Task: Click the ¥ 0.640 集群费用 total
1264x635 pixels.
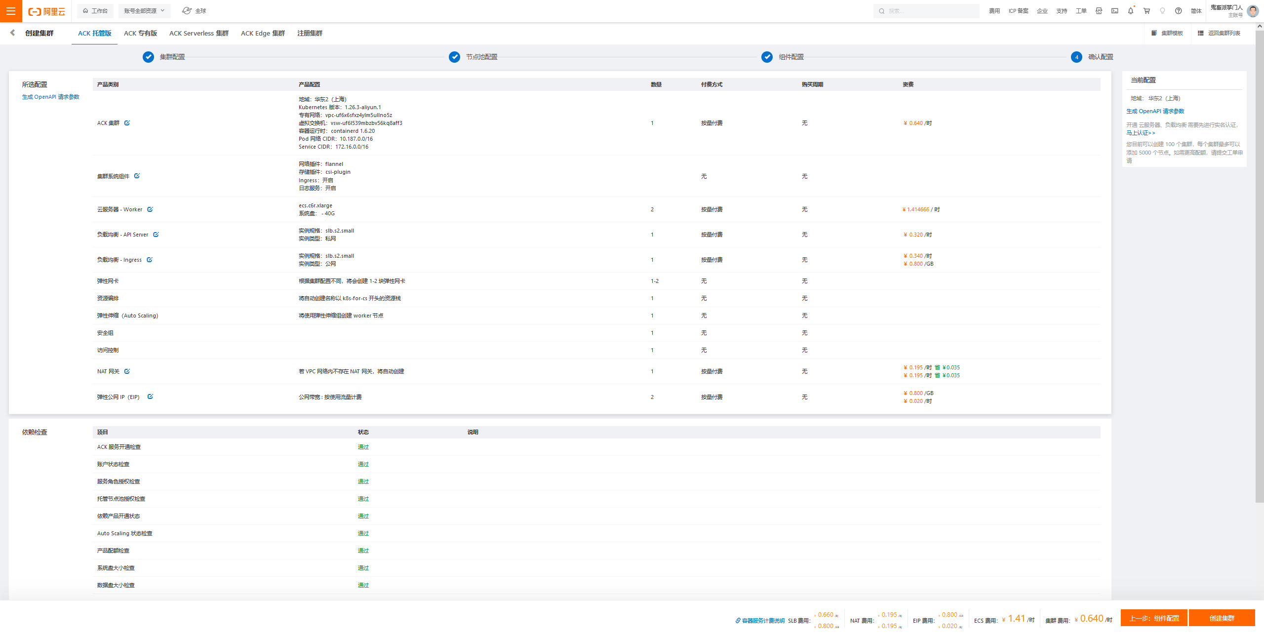Action: tap(1093, 619)
